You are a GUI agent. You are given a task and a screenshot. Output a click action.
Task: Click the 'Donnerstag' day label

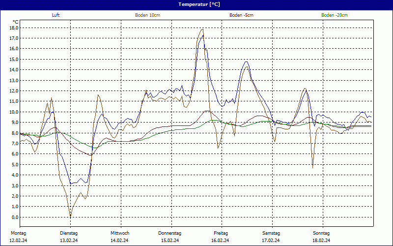point(169,233)
